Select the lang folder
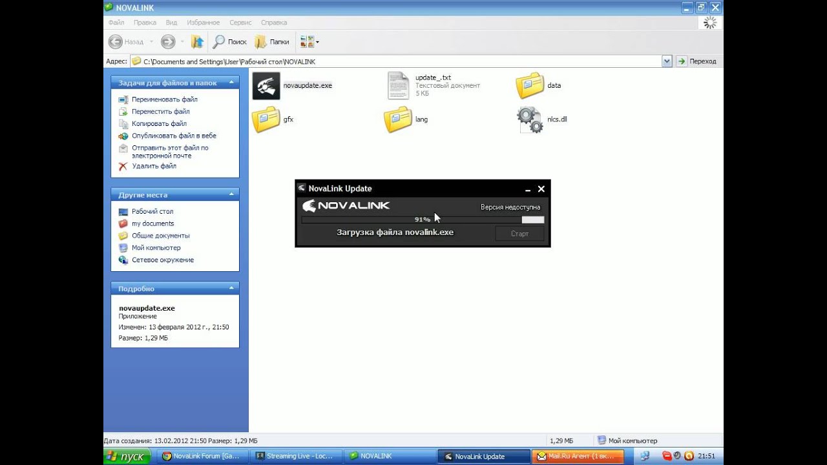 [x=406, y=119]
